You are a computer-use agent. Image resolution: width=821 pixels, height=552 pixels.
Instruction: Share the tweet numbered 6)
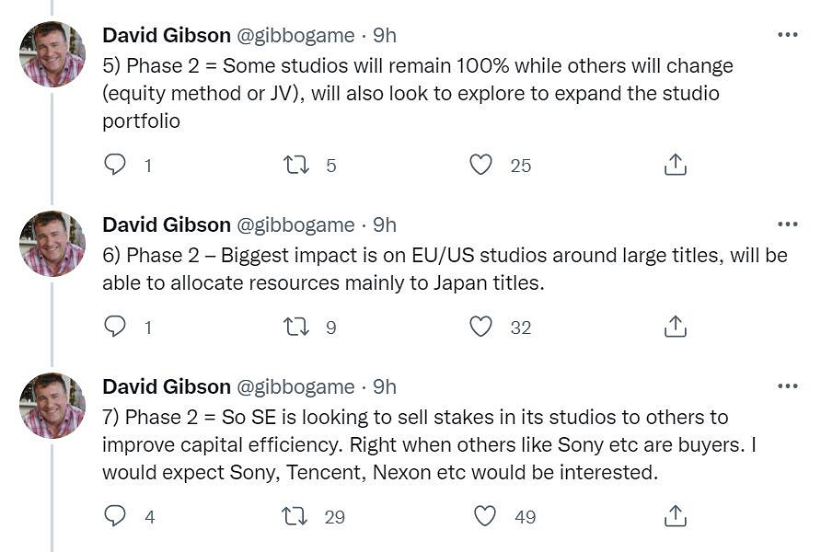(675, 327)
